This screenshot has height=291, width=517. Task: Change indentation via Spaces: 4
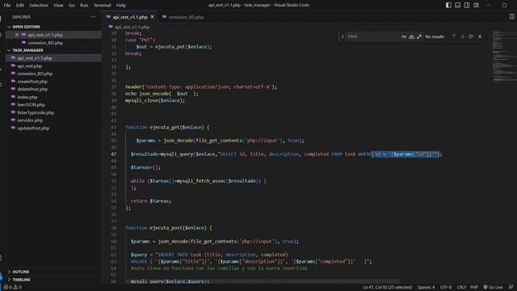426,288
